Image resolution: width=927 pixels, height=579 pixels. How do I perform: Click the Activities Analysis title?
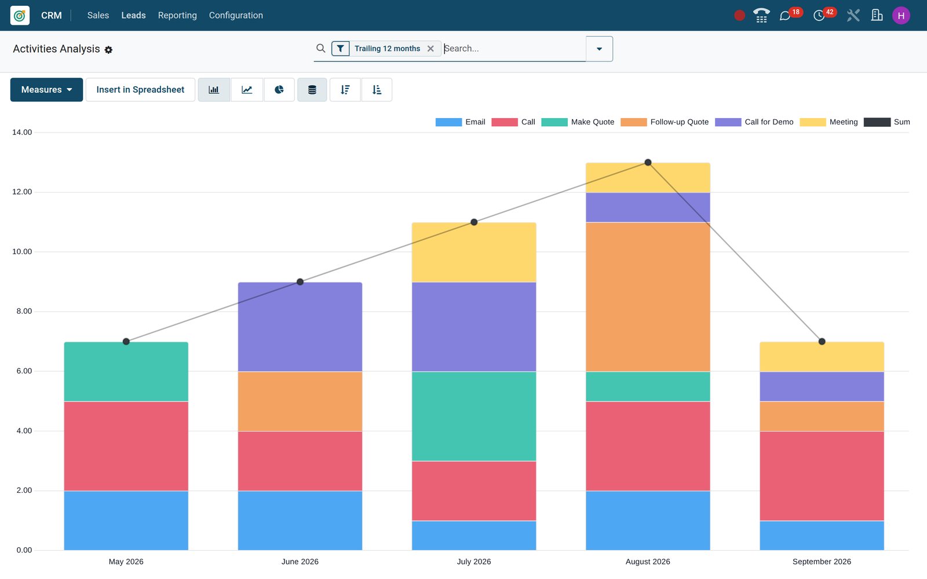(x=56, y=49)
